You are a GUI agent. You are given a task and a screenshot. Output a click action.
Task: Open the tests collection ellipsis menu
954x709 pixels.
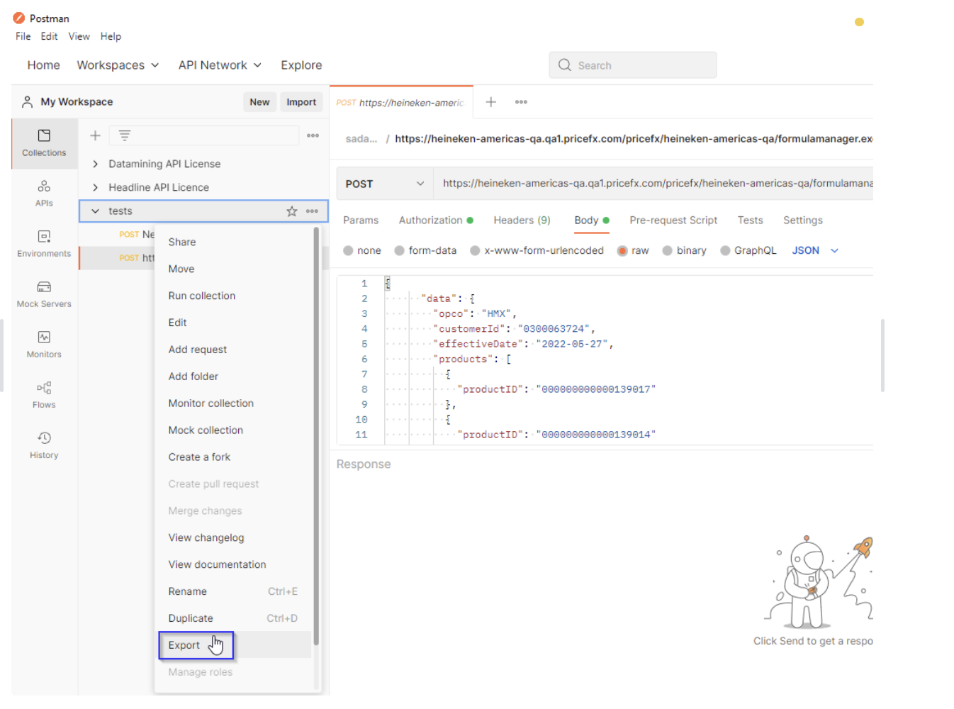[312, 211]
